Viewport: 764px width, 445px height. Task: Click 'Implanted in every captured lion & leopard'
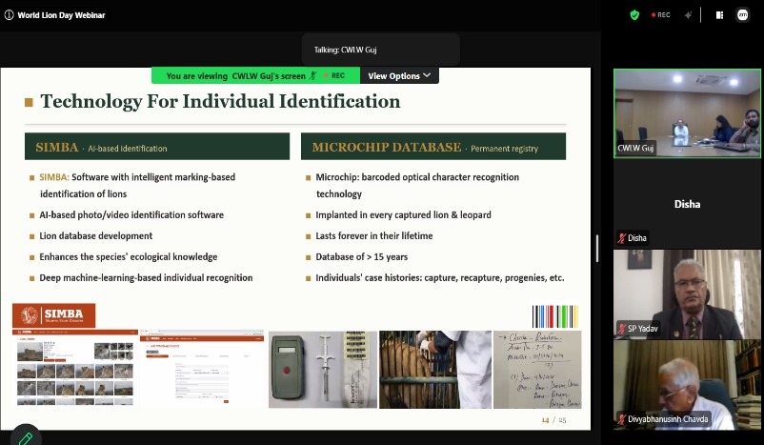point(404,215)
